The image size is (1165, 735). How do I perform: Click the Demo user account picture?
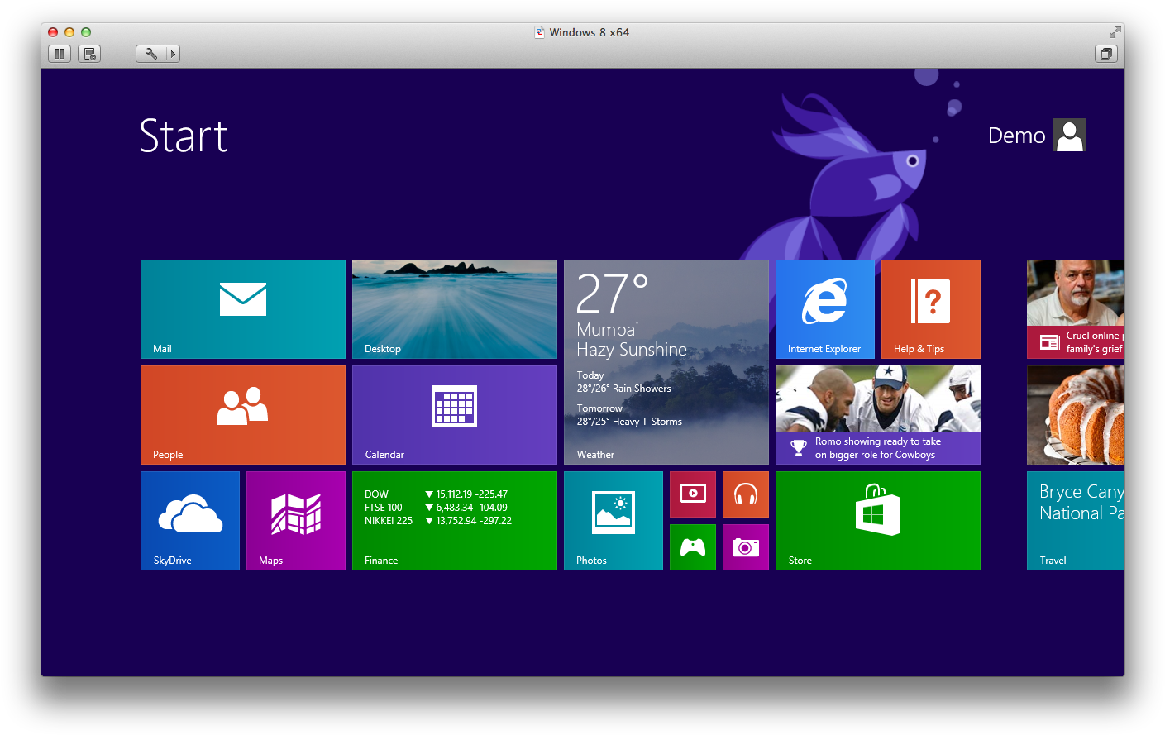pyautogui.click(x=1070, y=136)
